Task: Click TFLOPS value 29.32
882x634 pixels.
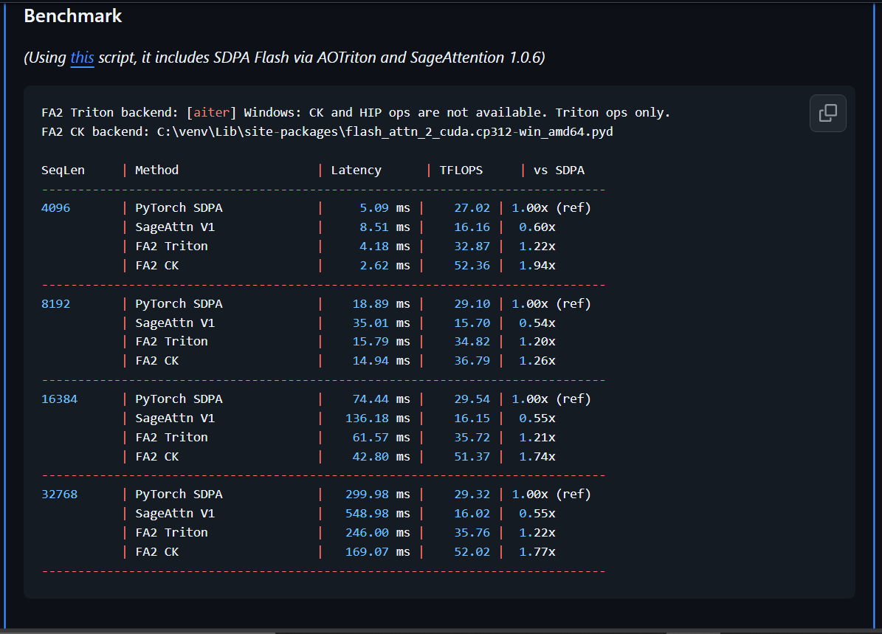Action: coord(472,494)
